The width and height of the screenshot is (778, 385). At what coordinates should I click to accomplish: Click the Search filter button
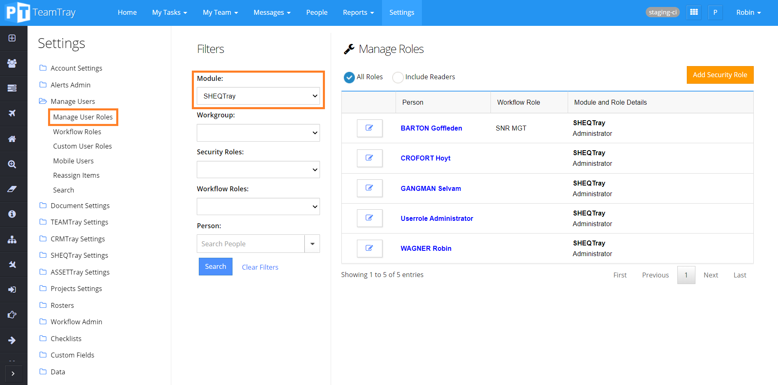[216, 266]
